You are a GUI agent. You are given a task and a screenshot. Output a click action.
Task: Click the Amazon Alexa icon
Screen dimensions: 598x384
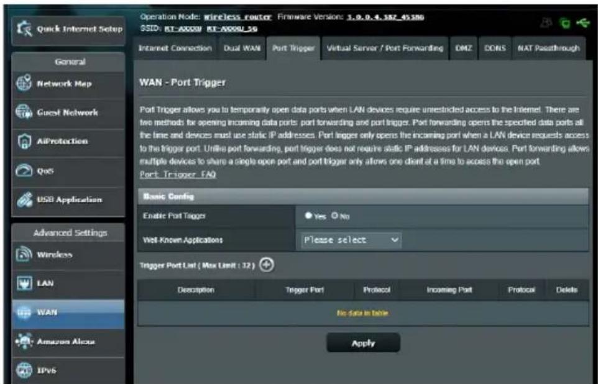24,341
